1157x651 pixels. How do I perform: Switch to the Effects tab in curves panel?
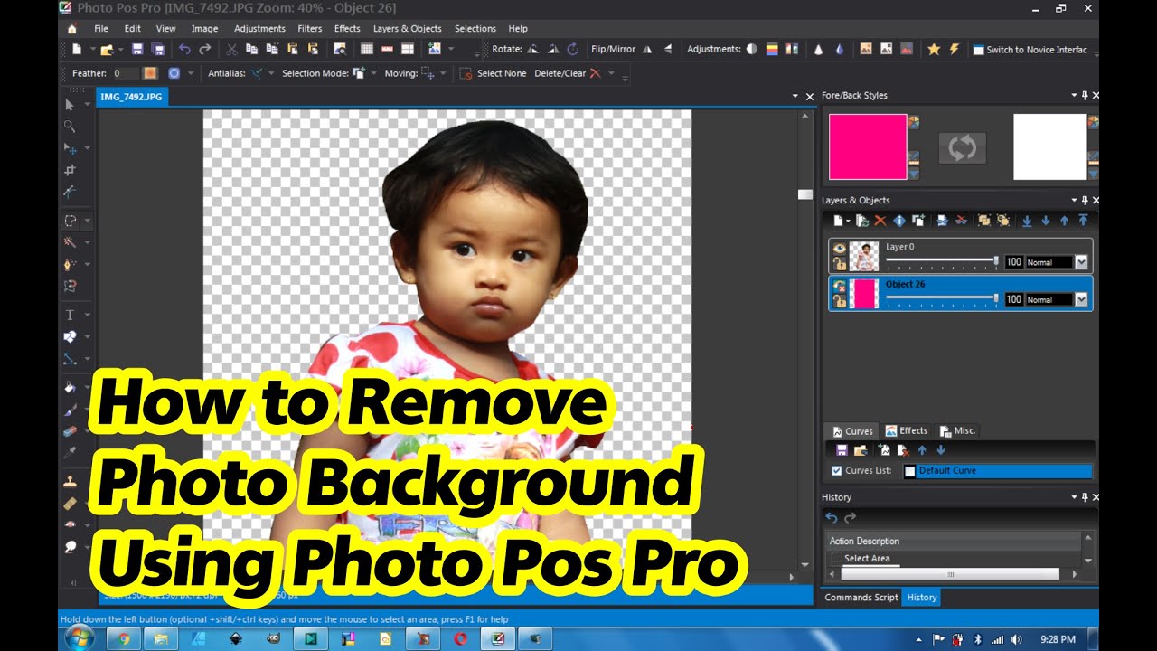(x=907, y=431)
